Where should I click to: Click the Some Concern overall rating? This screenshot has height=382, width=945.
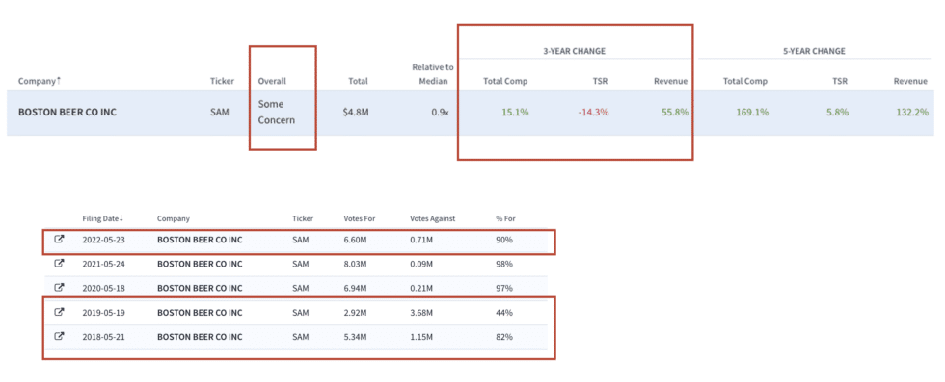pos(276,113)
